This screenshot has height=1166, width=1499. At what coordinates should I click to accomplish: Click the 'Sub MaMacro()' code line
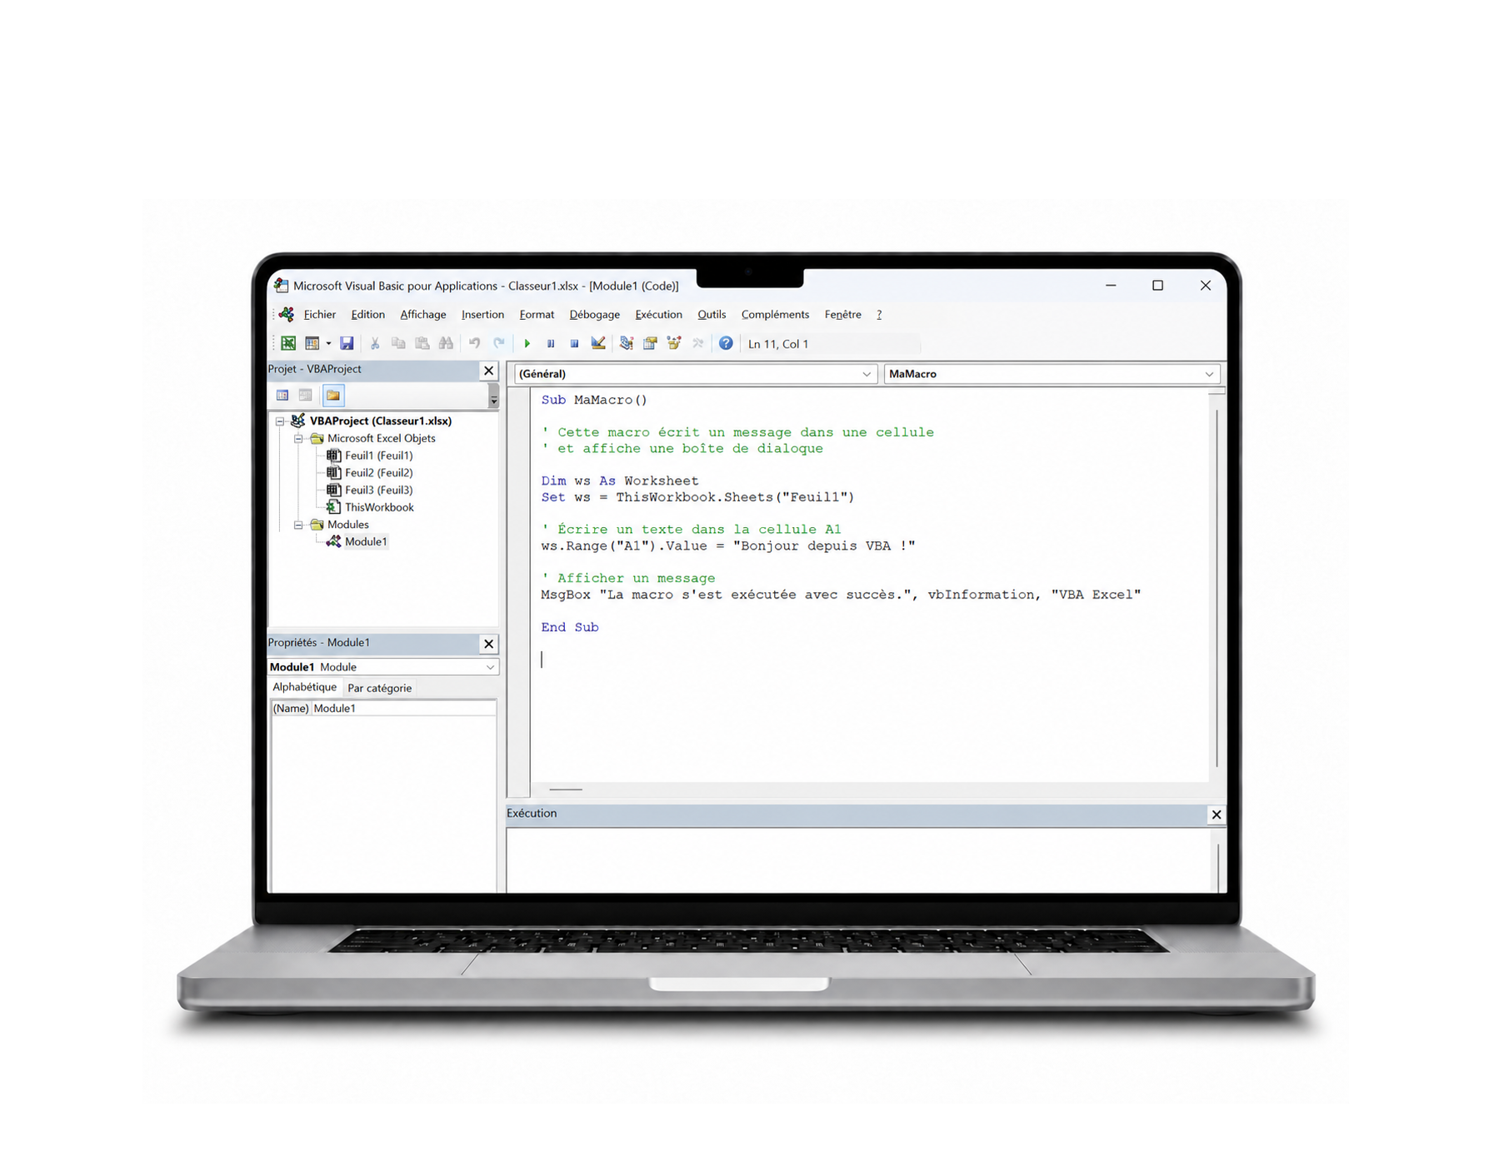594,401
